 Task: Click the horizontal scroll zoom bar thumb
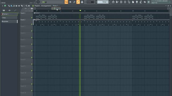(56, 9)
